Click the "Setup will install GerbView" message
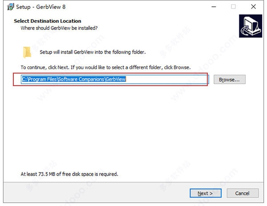The width and height of the screenshot is (267, 206). tap(93, 52)
